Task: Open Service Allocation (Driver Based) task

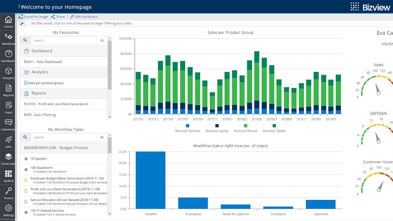Action: click(64, 202)
